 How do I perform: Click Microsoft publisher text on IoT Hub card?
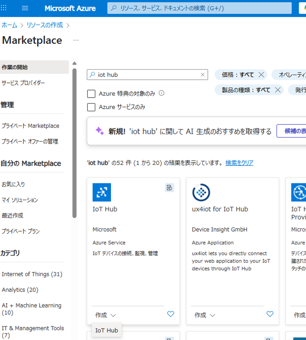click(x=105, y=230)
